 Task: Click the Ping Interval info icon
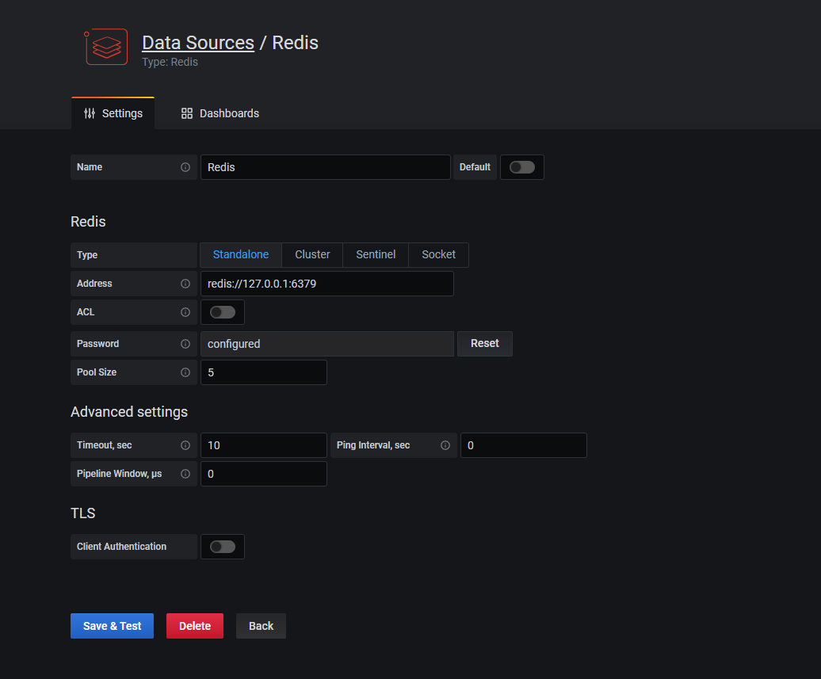[x=445, y=445]
